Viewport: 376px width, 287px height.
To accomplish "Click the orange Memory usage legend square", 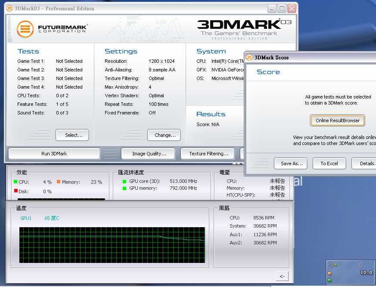I will (59, 182).
